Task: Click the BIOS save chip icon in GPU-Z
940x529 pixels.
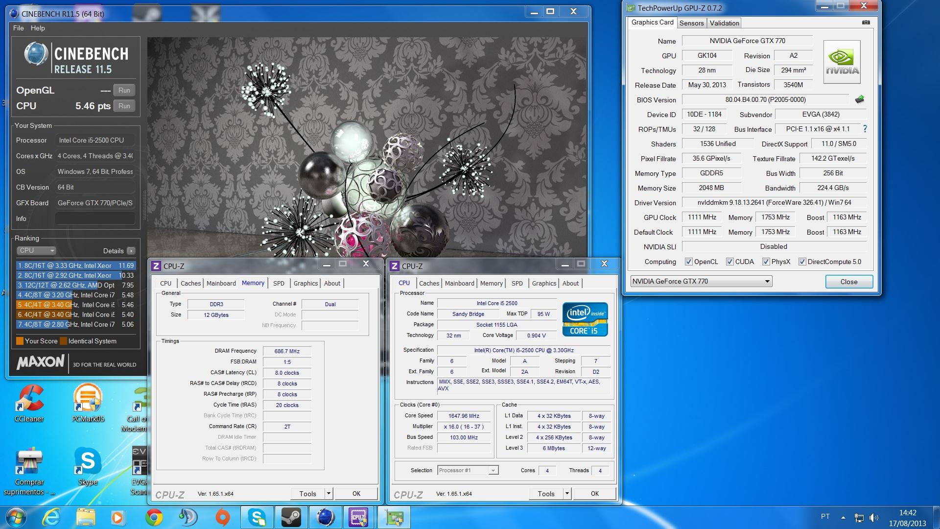Action: pos(859,99)
